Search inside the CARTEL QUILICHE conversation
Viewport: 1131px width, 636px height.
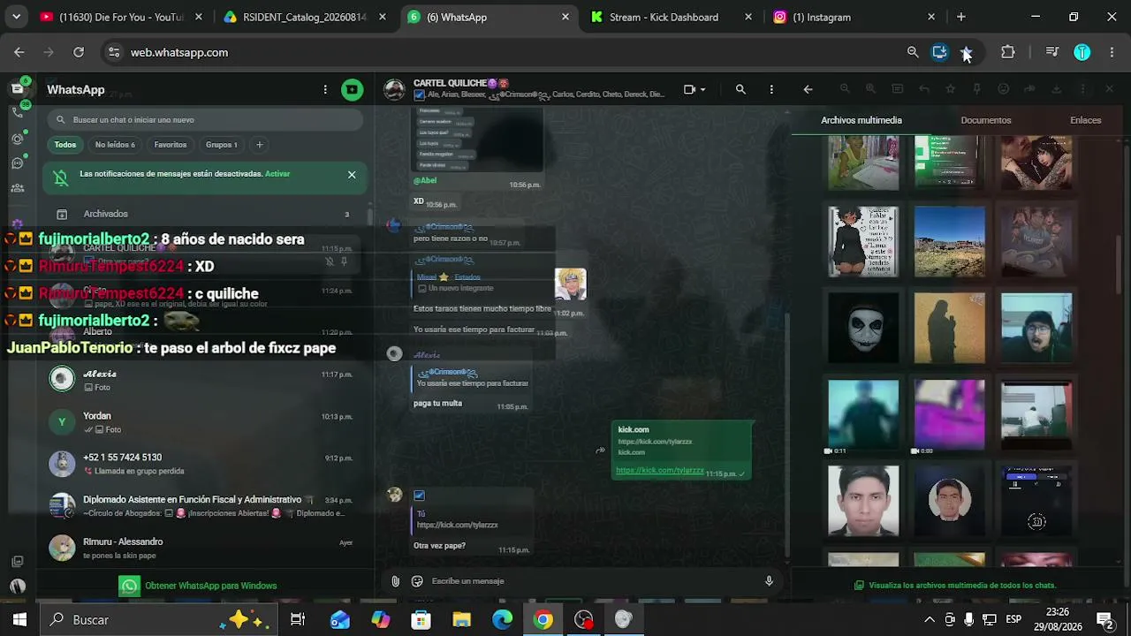pyautogui.click(x=740, y=89)
